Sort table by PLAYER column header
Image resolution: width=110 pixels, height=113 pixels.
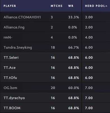(x=10, y=6)
